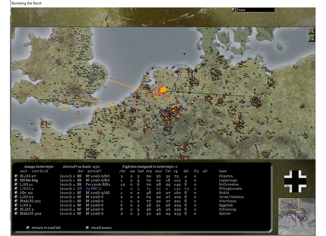Image resolution: width=326 pixels, height=236 pixels.
Task: Select the I./JG 11 unit radio button
Action: click(16, 185)
